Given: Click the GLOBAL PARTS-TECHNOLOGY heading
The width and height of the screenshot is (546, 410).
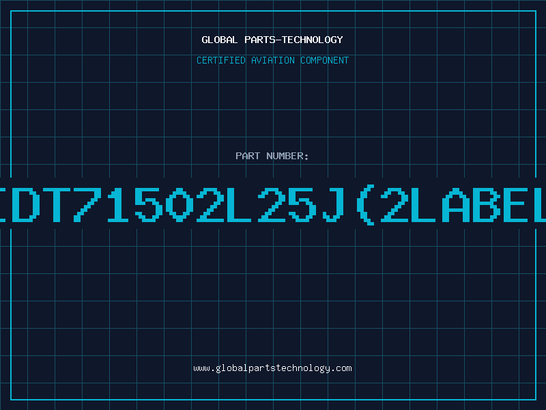Looking at the screenshot, I should [x=272, y=40].
